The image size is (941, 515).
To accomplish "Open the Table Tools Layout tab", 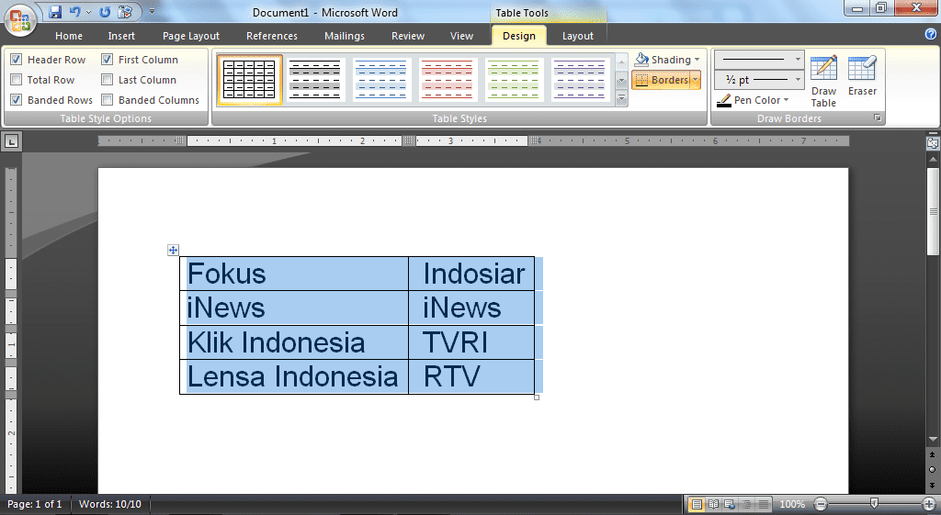I will pos(578,36).
